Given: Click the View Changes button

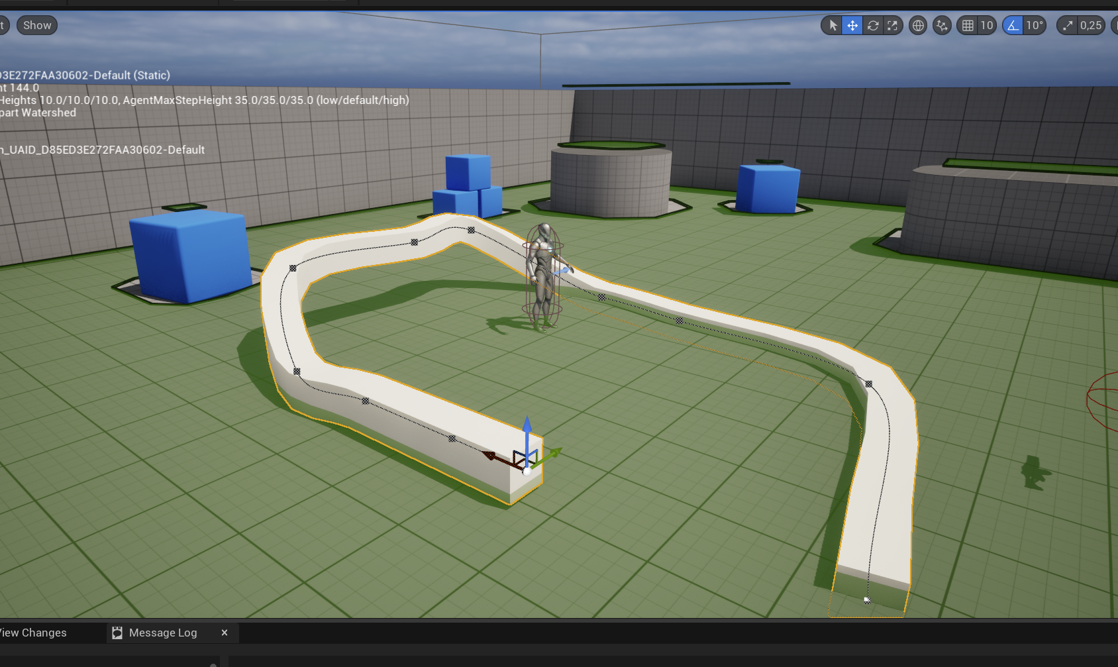Looking at the screenshot, I should coord(33,633).
